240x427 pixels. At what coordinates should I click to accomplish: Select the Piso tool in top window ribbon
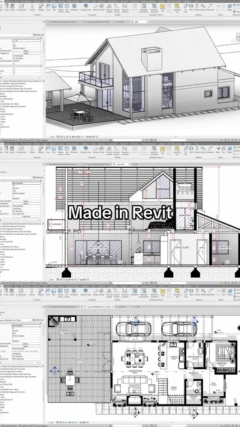coord(54,8)
